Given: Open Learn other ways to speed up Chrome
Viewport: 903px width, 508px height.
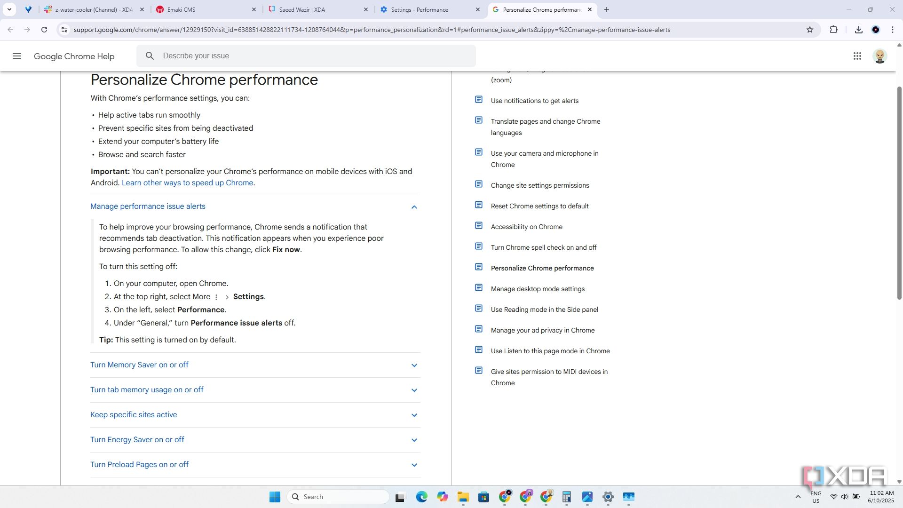Looking at the screenshot, I should (187, 183).
